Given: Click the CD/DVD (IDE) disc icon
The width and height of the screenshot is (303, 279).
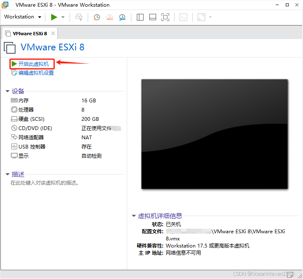Looking at the screenshot, I should coord(14,128).
